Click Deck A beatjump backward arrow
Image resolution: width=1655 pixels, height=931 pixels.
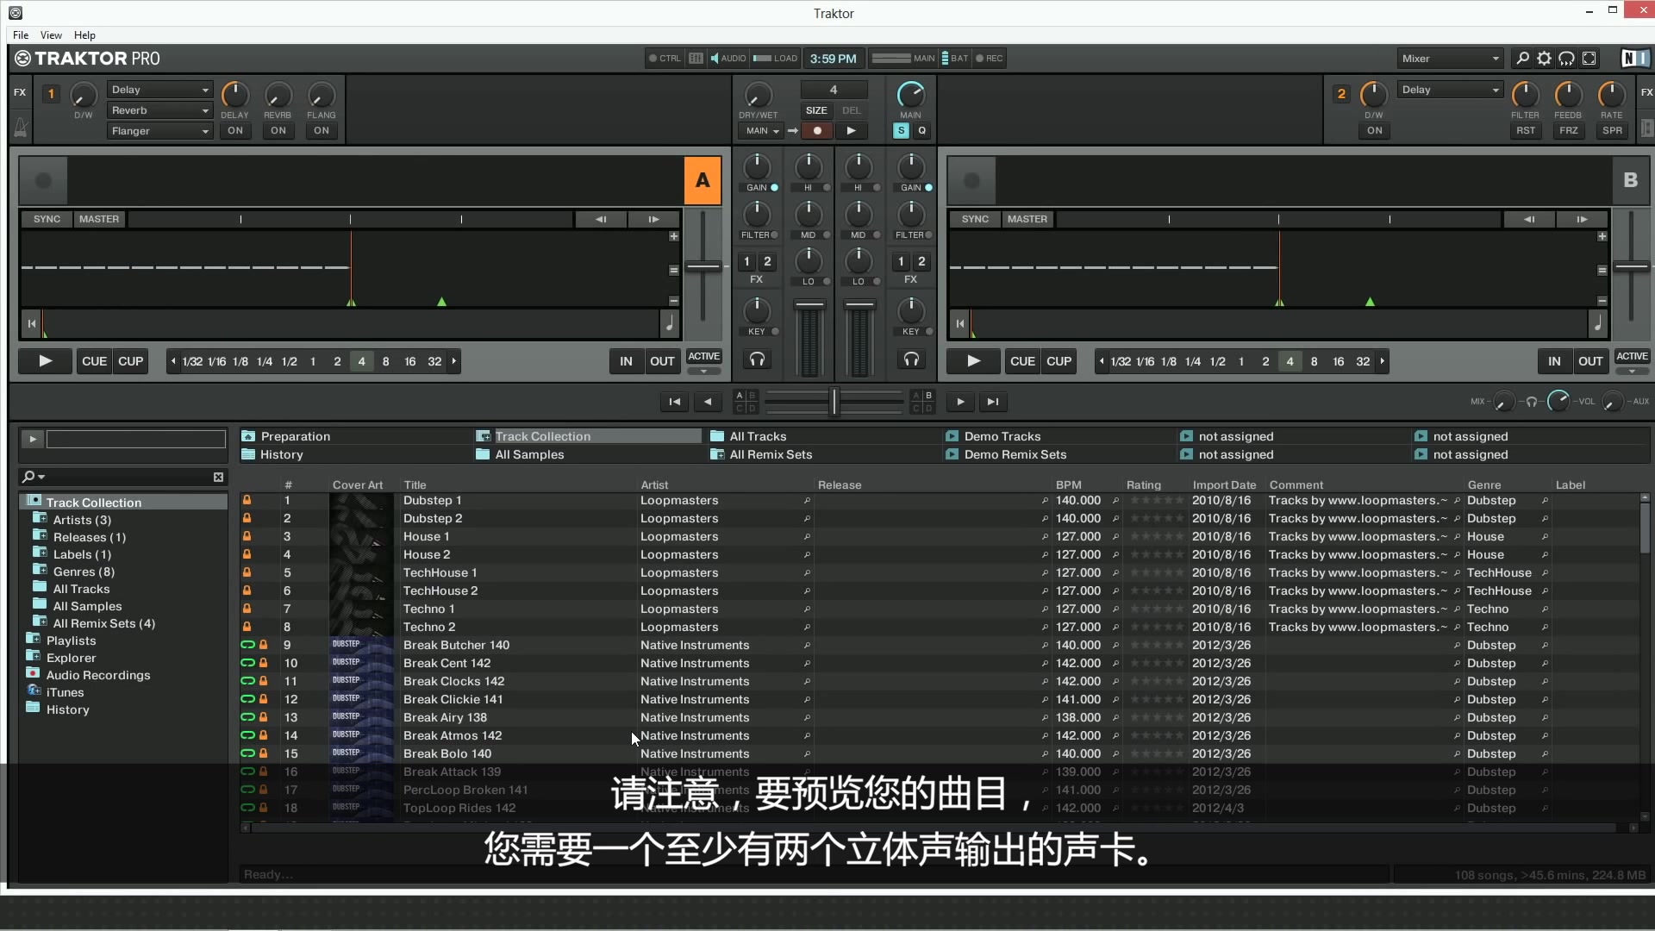coord(600,220)
